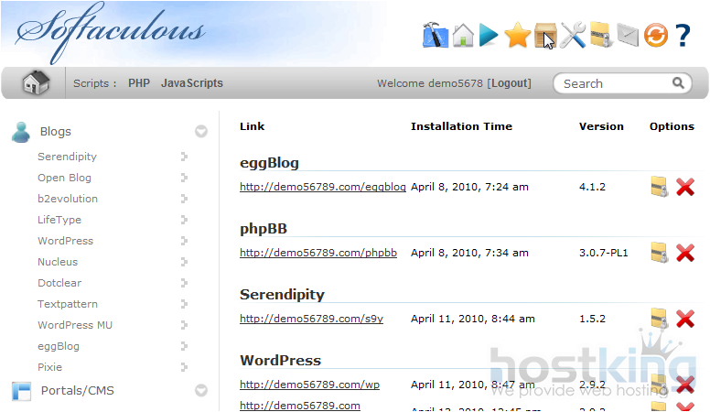Screen dimensions: 710x412
Task: Click the hammer blueprint control panel icon
Action: (x=435, y=36)
